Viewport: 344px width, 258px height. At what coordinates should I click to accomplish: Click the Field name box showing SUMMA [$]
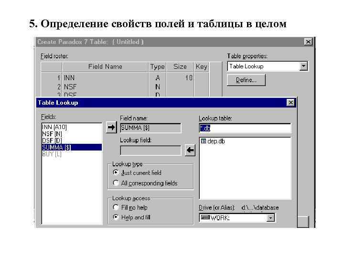[150, 128]
